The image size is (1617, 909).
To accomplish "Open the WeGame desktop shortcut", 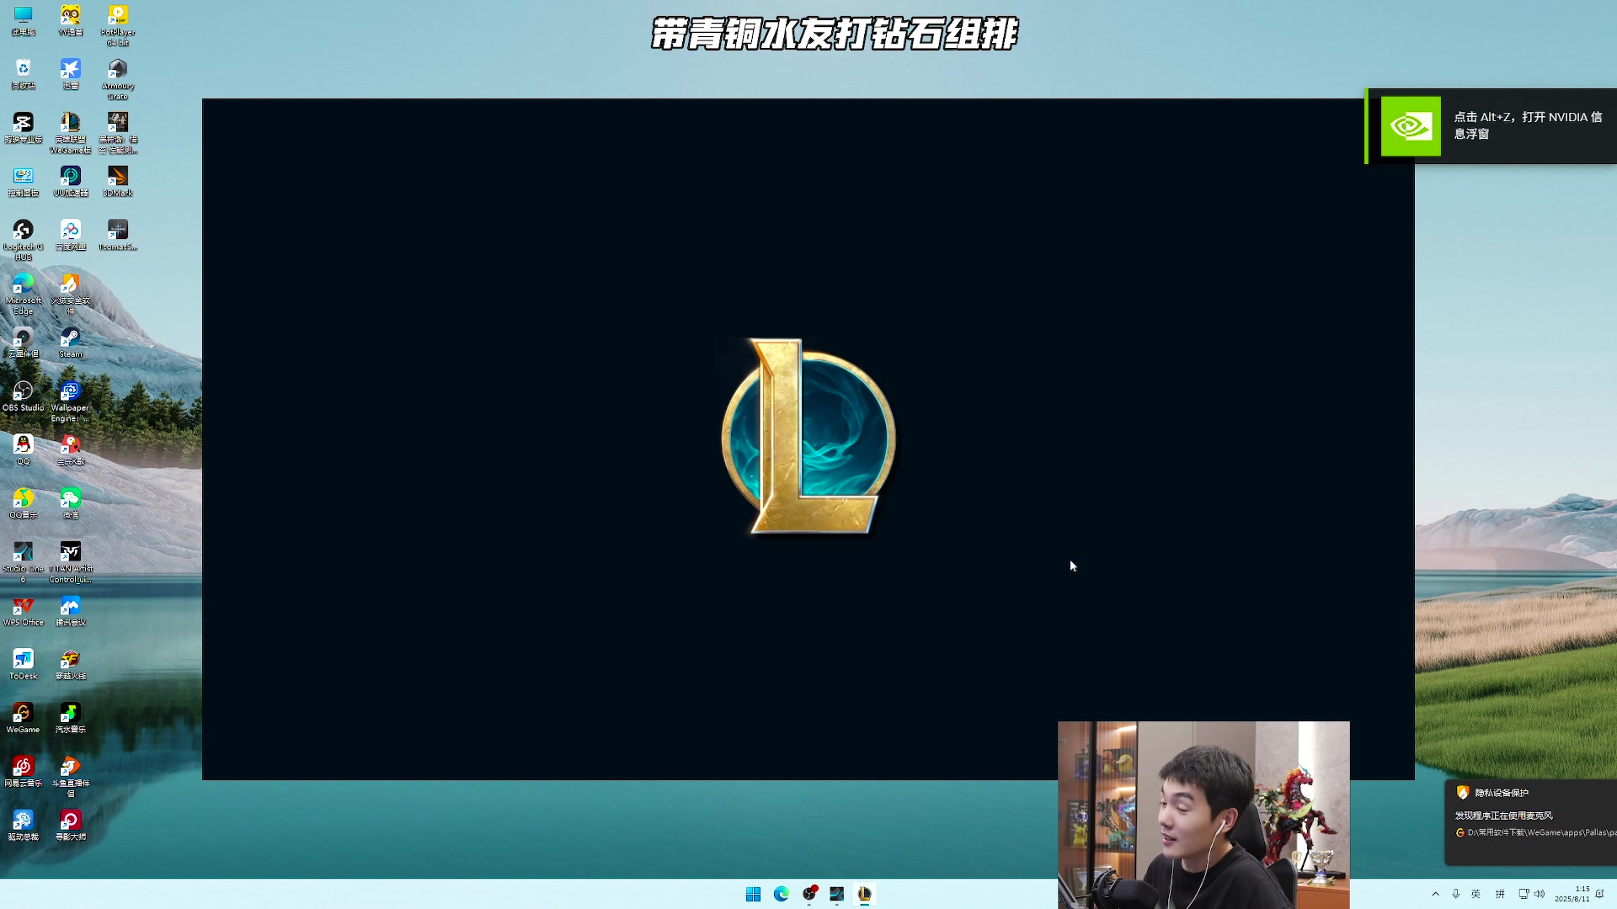I will tap(23, 719).
